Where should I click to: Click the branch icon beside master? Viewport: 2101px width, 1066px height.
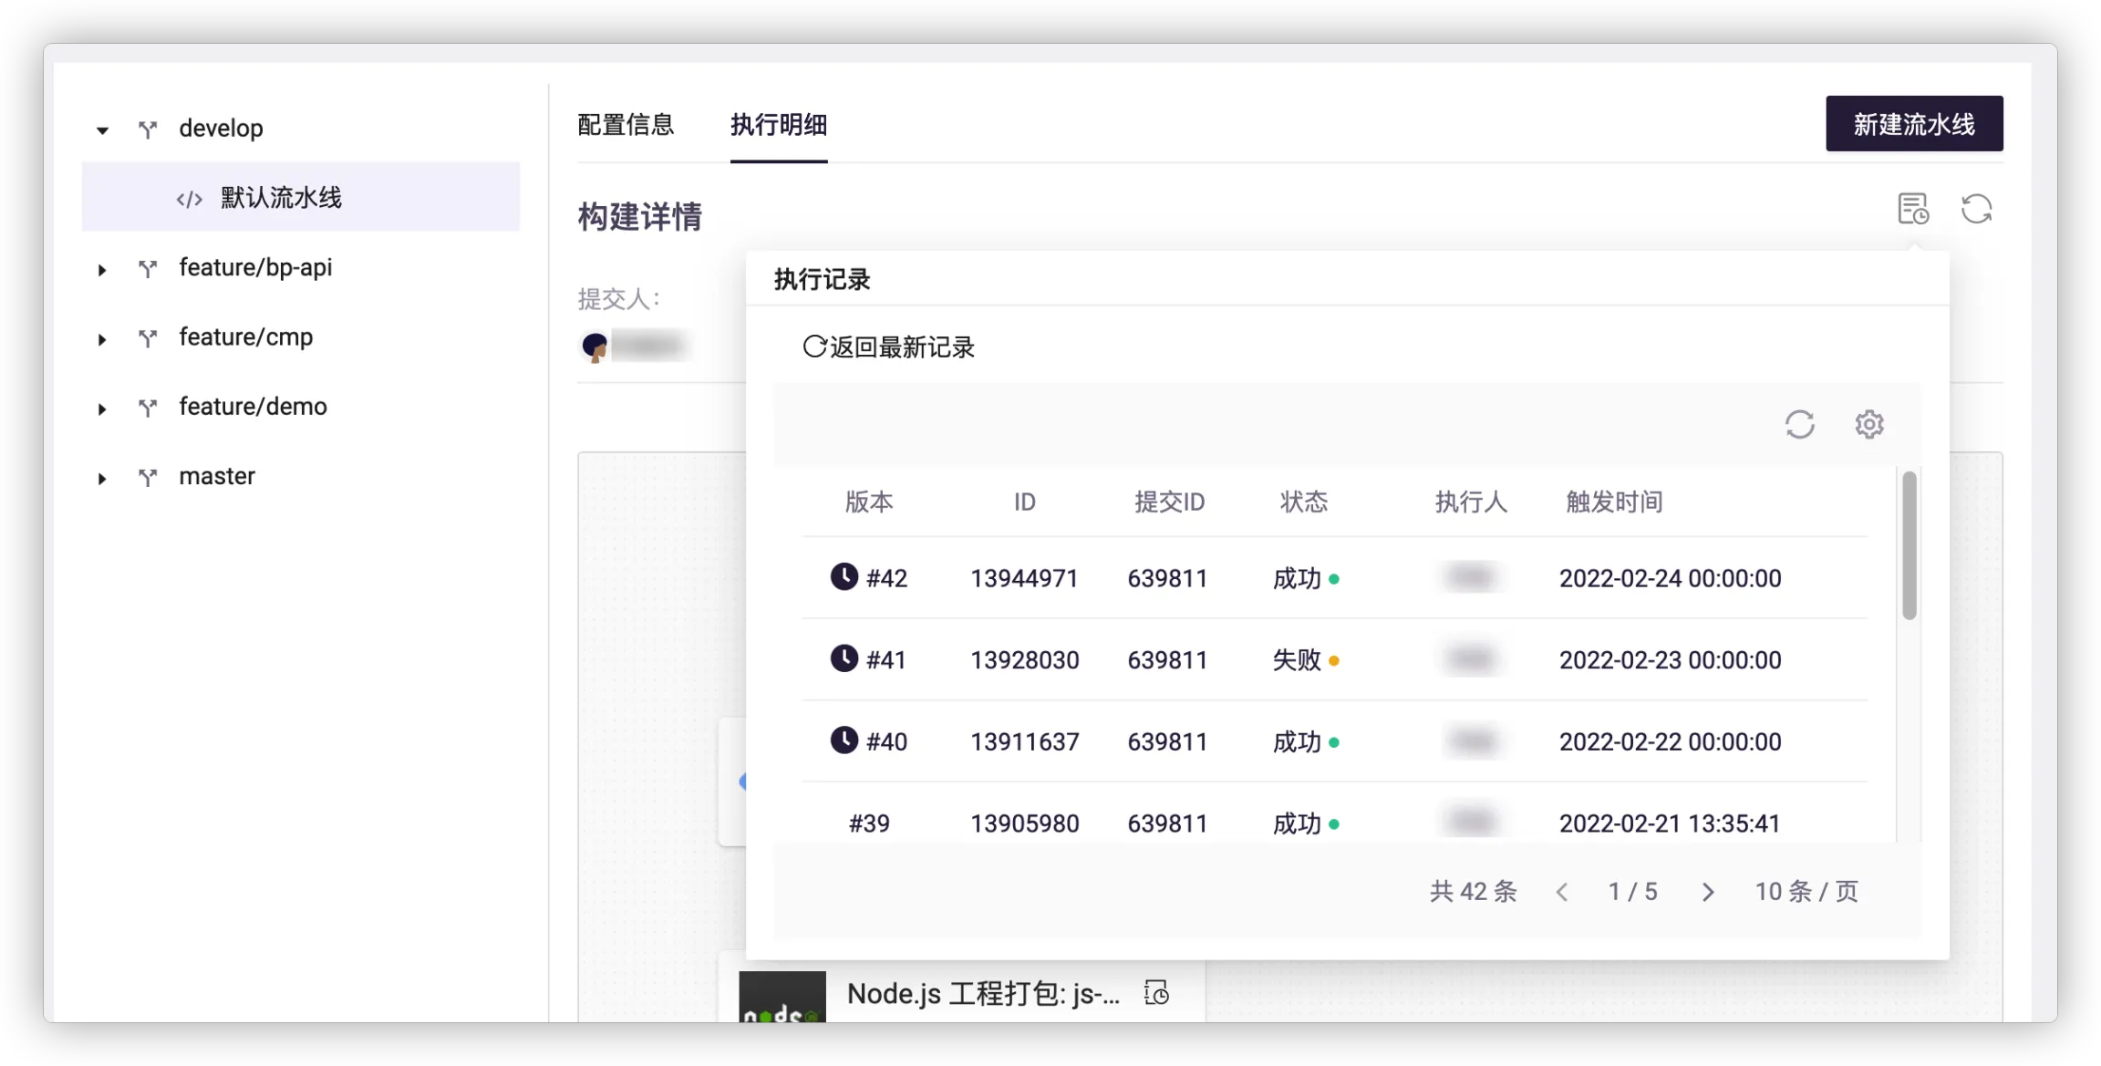click(148, 477)
